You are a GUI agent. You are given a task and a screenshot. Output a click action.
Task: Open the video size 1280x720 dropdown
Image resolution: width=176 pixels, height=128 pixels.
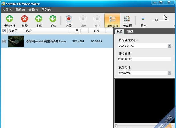[169, 73]
